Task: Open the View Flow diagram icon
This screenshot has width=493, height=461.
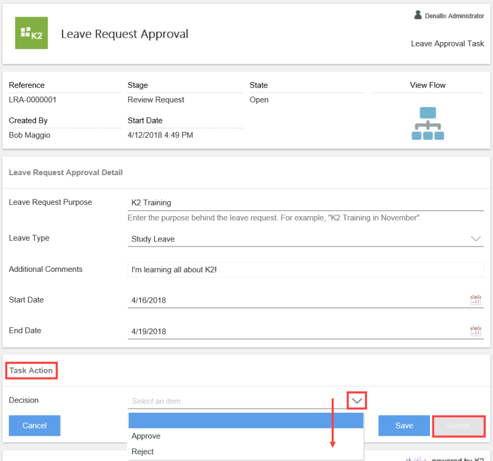Action: pyautogui.click(x=428, y=124)
